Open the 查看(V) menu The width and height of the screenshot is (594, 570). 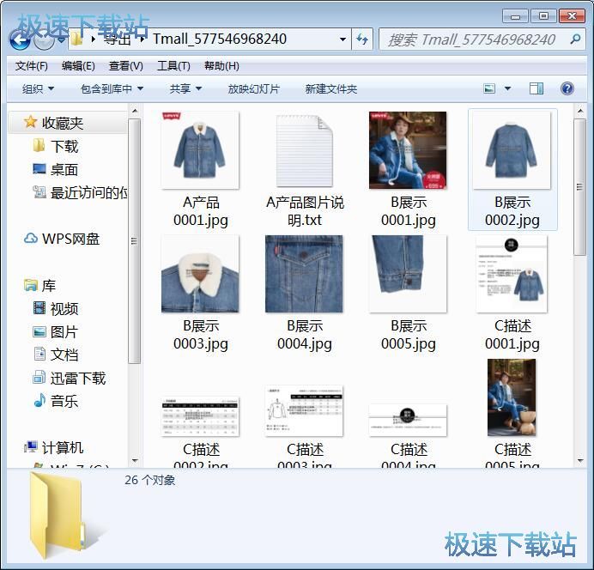click(x=126, y=66)
